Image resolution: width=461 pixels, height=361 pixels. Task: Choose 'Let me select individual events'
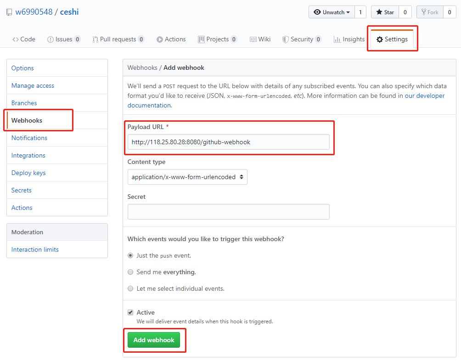(130, 288)
